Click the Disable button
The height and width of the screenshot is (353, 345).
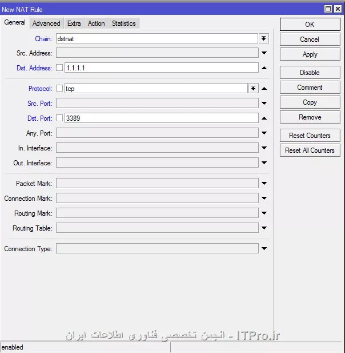(x=310, y=73)
